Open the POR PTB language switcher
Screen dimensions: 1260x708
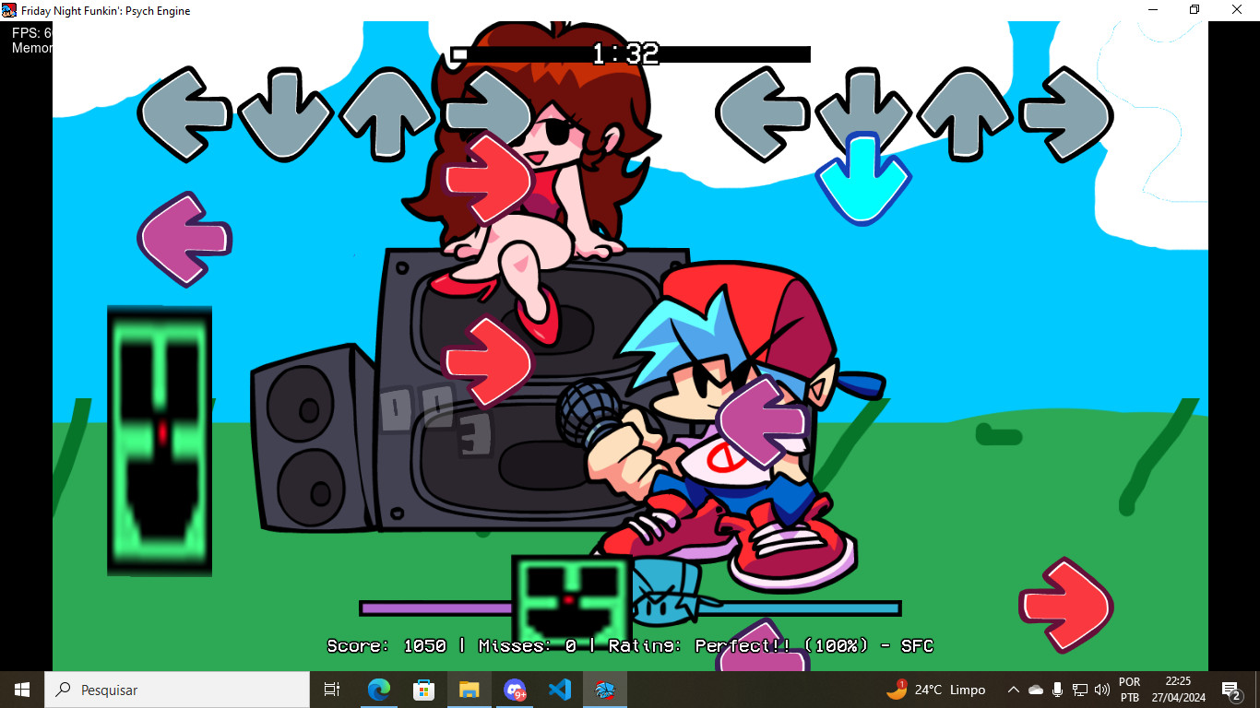[x=1129, y=690]
